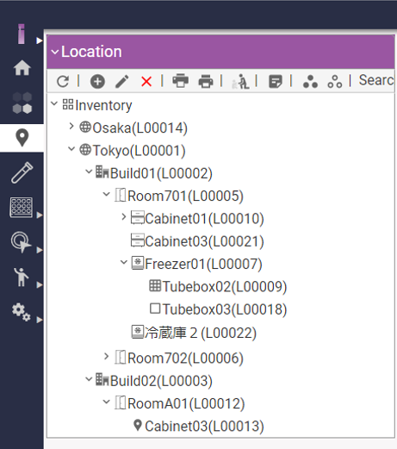Select Cabinet03(L00013) in the tree
Image resolution: width=397 pixels, height=449 pixels.
point(204,426)
